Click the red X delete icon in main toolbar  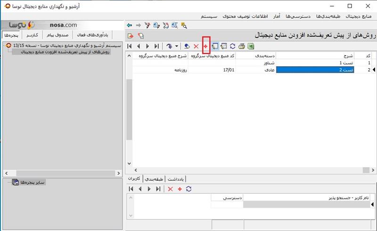[196, 46]
